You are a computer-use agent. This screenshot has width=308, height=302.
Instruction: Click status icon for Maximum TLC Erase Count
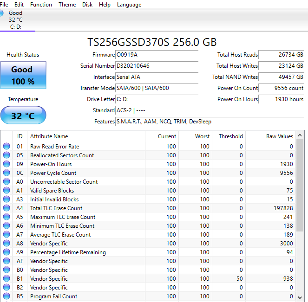tap(7, 217)
